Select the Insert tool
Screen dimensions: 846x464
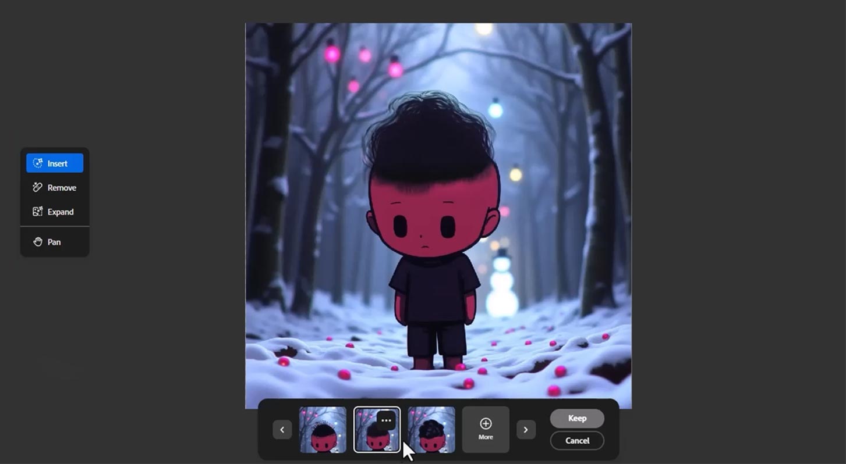[55, 163]
